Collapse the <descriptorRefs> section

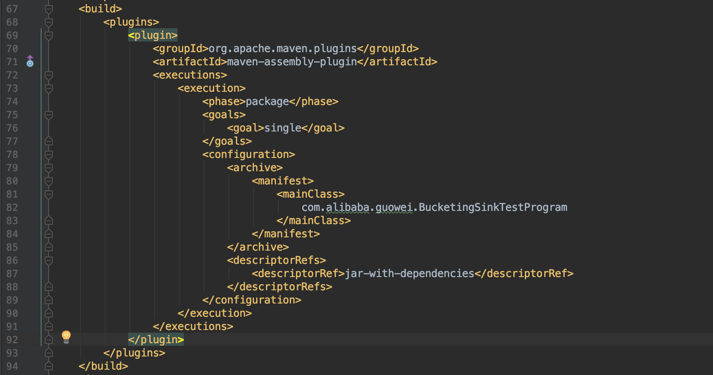tap(49, 260)
